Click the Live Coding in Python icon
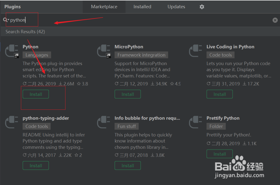Image resolution: width=280 pixels, height=185 pixels. pos(195,51)
